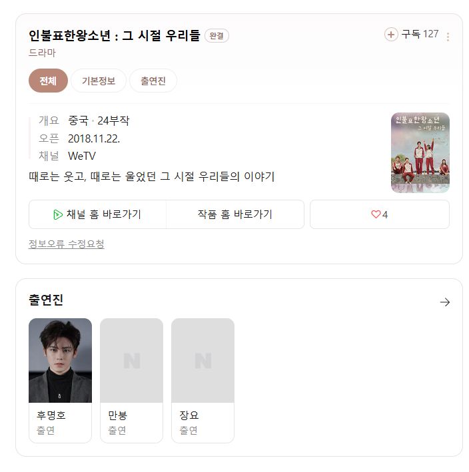Click the green play icon for channel home

[x=58, y=214]
